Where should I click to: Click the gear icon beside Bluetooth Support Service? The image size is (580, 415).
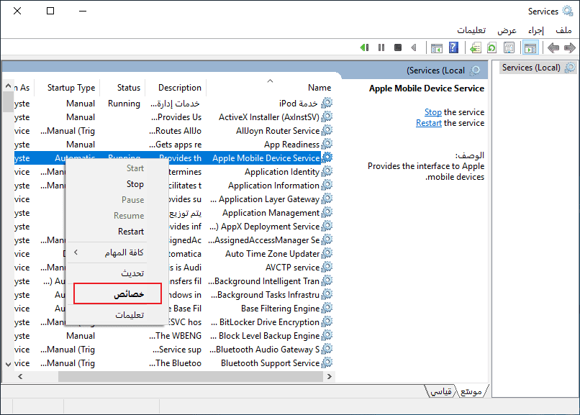(327, 362)
